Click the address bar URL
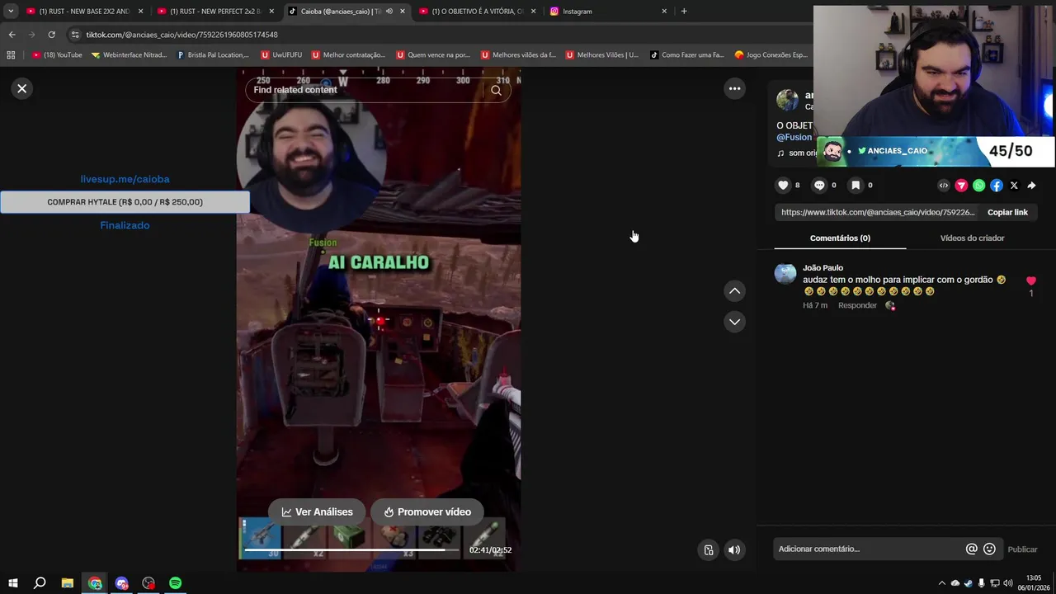The width and height of the screenshot is (1056, 594). click(x=181, y=35)
